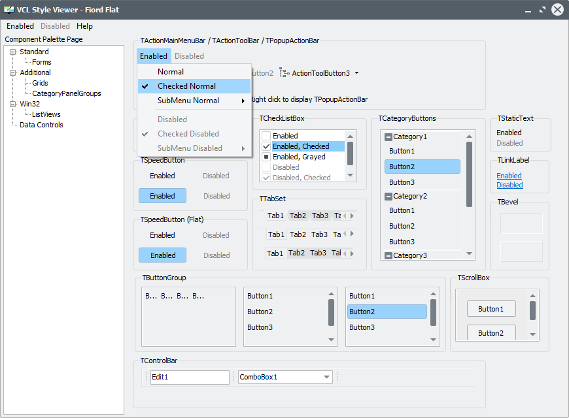Open the ComboBox1 dropdown
This screenshot has width=569, height=418.
tap(326, 378)
